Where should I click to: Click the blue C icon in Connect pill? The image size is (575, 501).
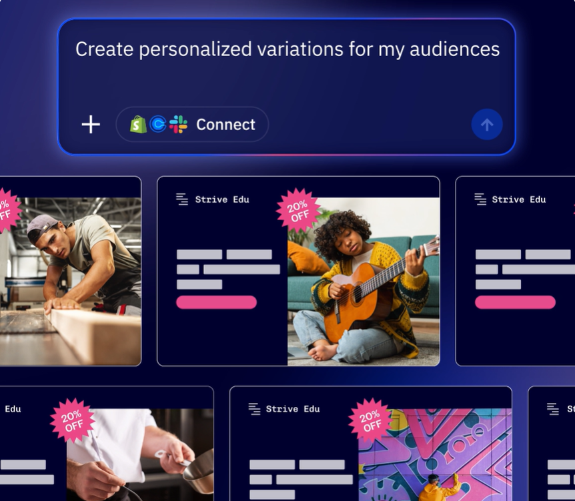point(158,124)
